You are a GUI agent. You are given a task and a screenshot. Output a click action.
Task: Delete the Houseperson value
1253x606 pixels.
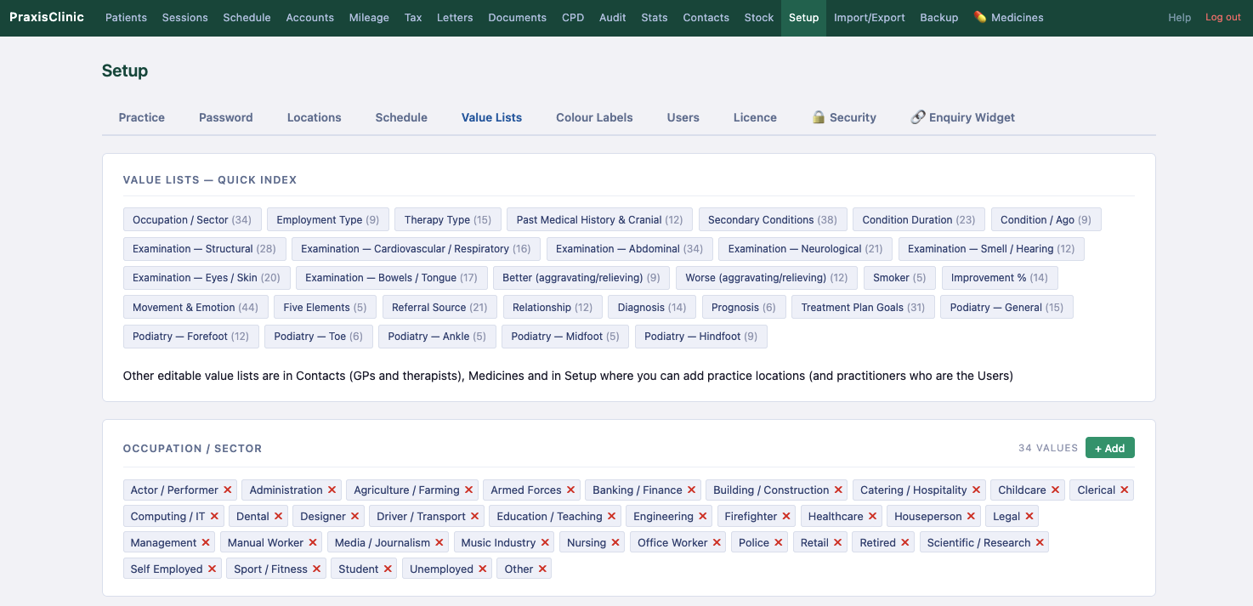point(971,517)
